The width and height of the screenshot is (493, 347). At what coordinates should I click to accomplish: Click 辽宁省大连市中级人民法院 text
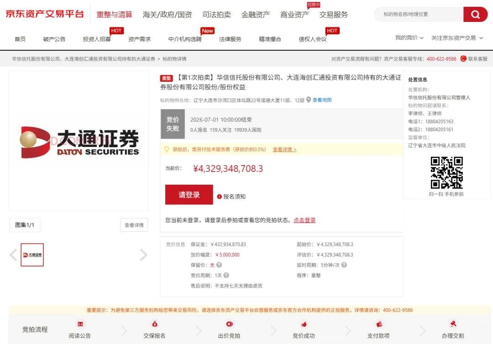[x=437, y=145]
